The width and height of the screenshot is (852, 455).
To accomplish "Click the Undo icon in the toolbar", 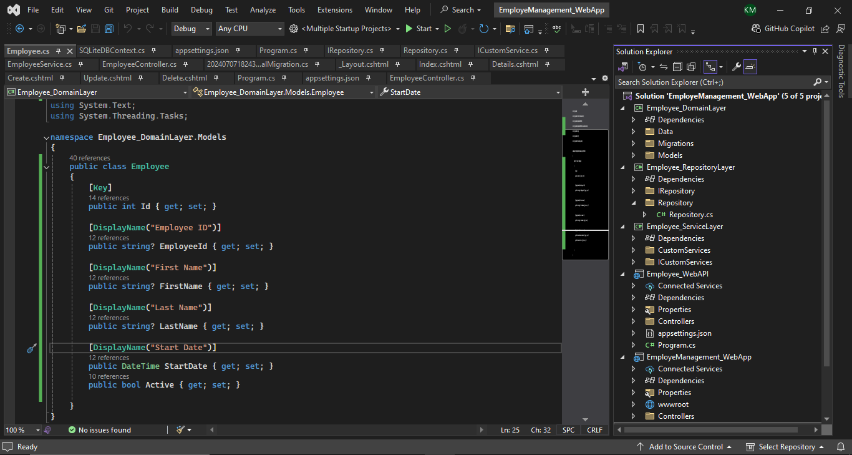I will (127, 28).
